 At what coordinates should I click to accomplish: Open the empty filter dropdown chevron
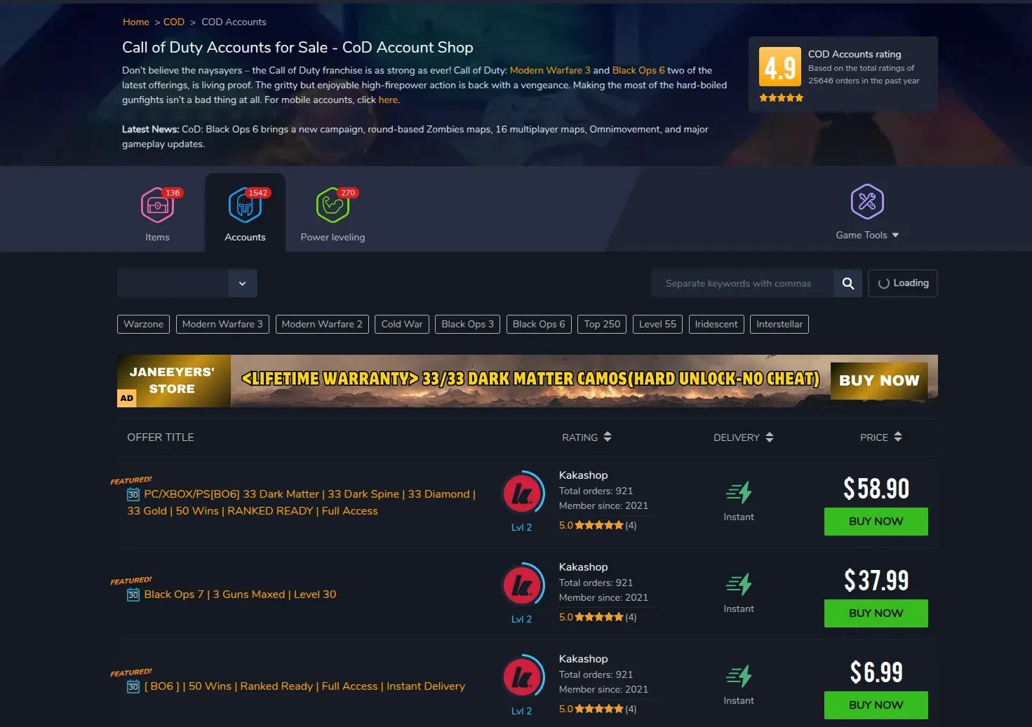point(243,283)
